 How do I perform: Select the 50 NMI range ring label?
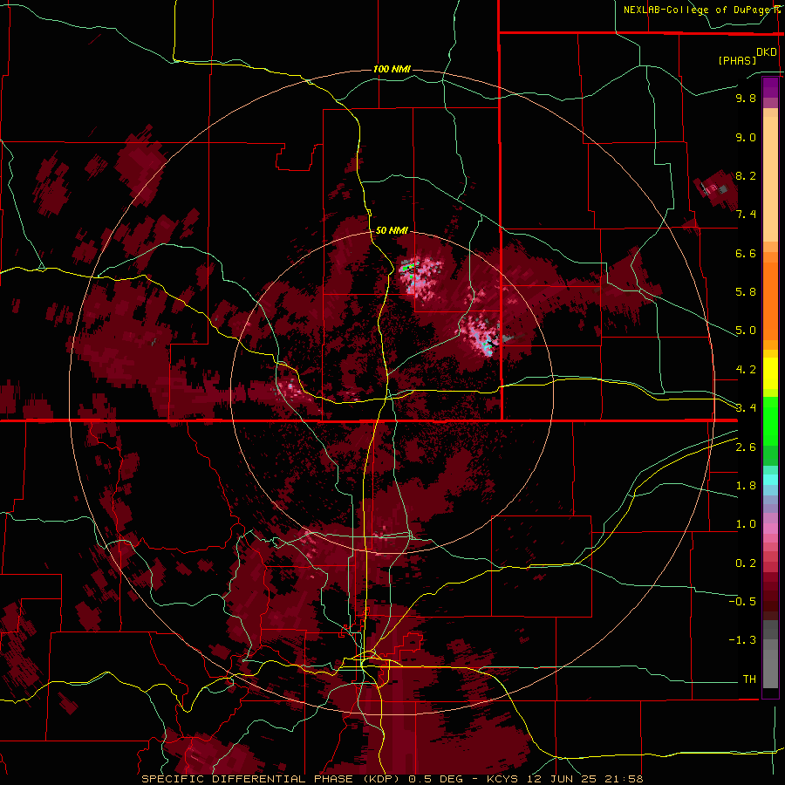[392, 230]
